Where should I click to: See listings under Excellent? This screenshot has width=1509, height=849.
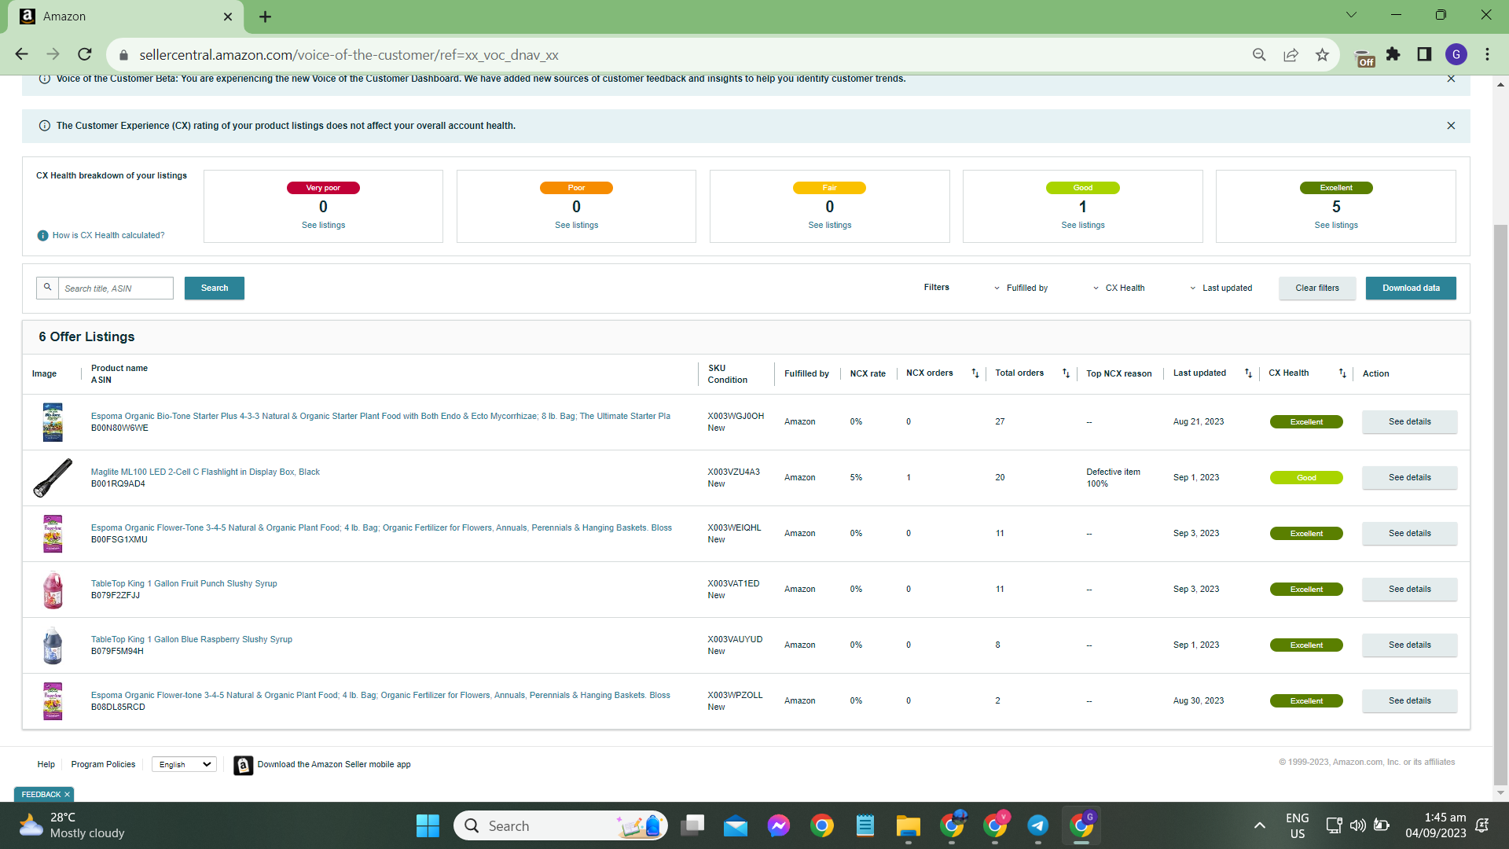pos(1336,226)
